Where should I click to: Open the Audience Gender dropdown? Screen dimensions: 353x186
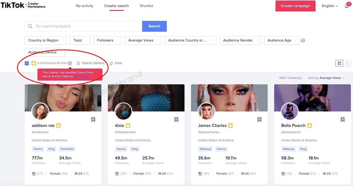click(x=240, y=40)
